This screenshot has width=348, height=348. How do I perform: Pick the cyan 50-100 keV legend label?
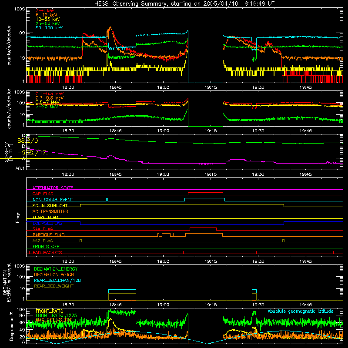click(49, 28)
